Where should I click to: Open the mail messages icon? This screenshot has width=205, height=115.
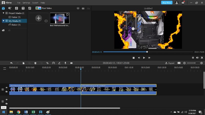pyautogui.click(x=183, y=3)
